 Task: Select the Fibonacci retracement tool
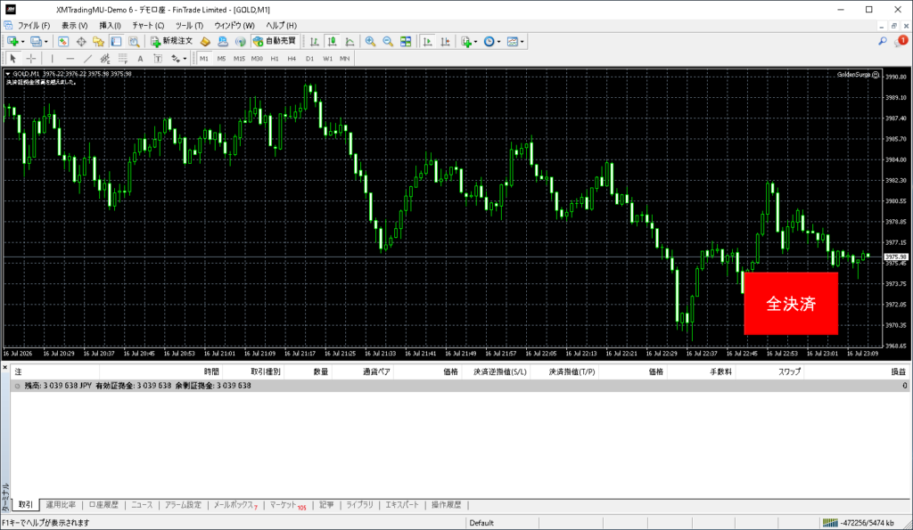123,58
